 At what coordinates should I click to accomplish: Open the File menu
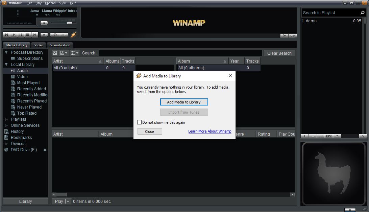[30, 3]
